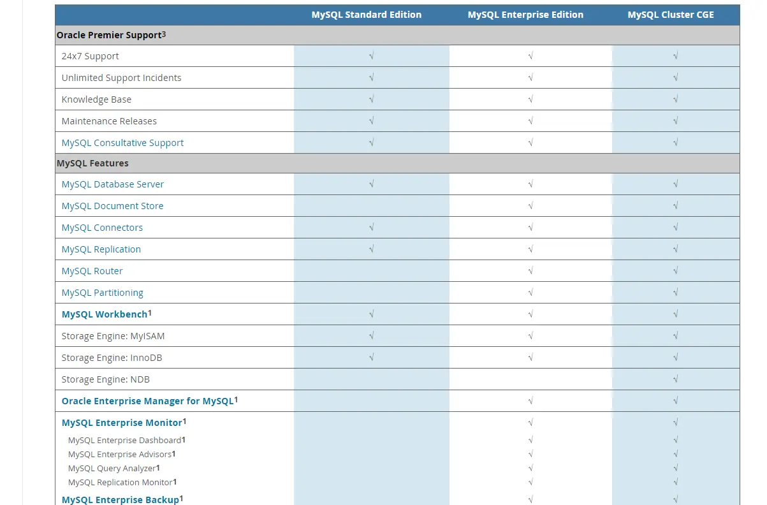Open the MySQL Replication link
The height and width of the screenshot is (505, 767).
click(101, 249)
